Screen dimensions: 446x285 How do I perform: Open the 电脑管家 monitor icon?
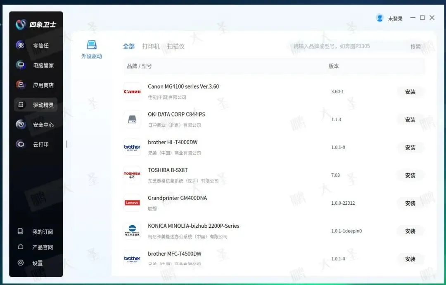21,65
